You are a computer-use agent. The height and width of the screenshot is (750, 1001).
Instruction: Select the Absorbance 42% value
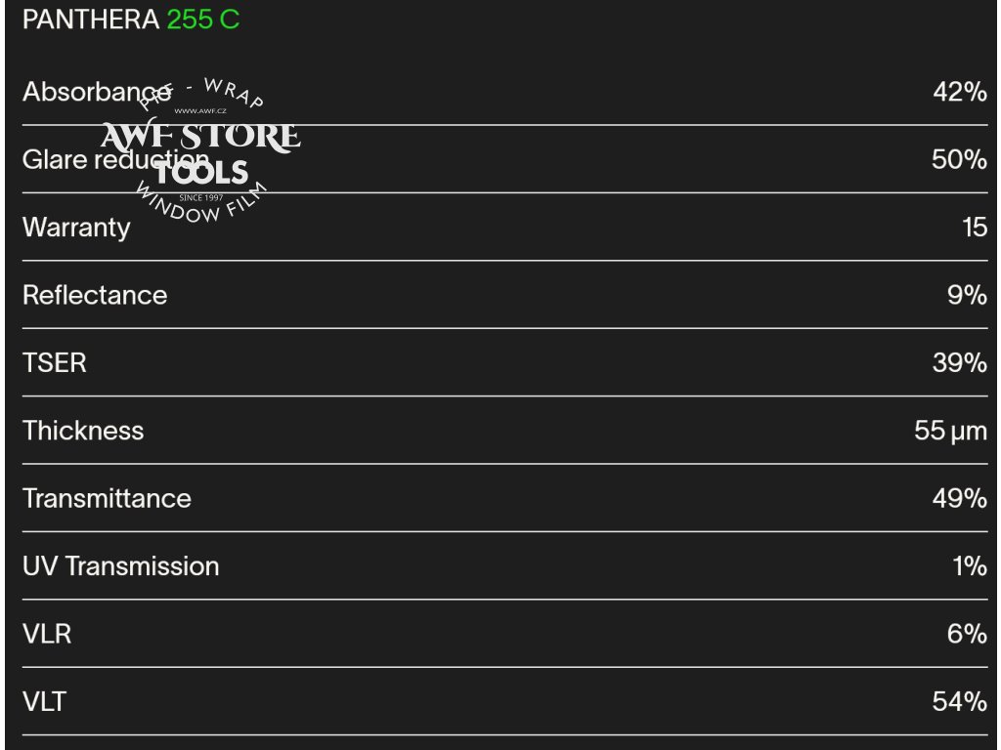(959, 92)
